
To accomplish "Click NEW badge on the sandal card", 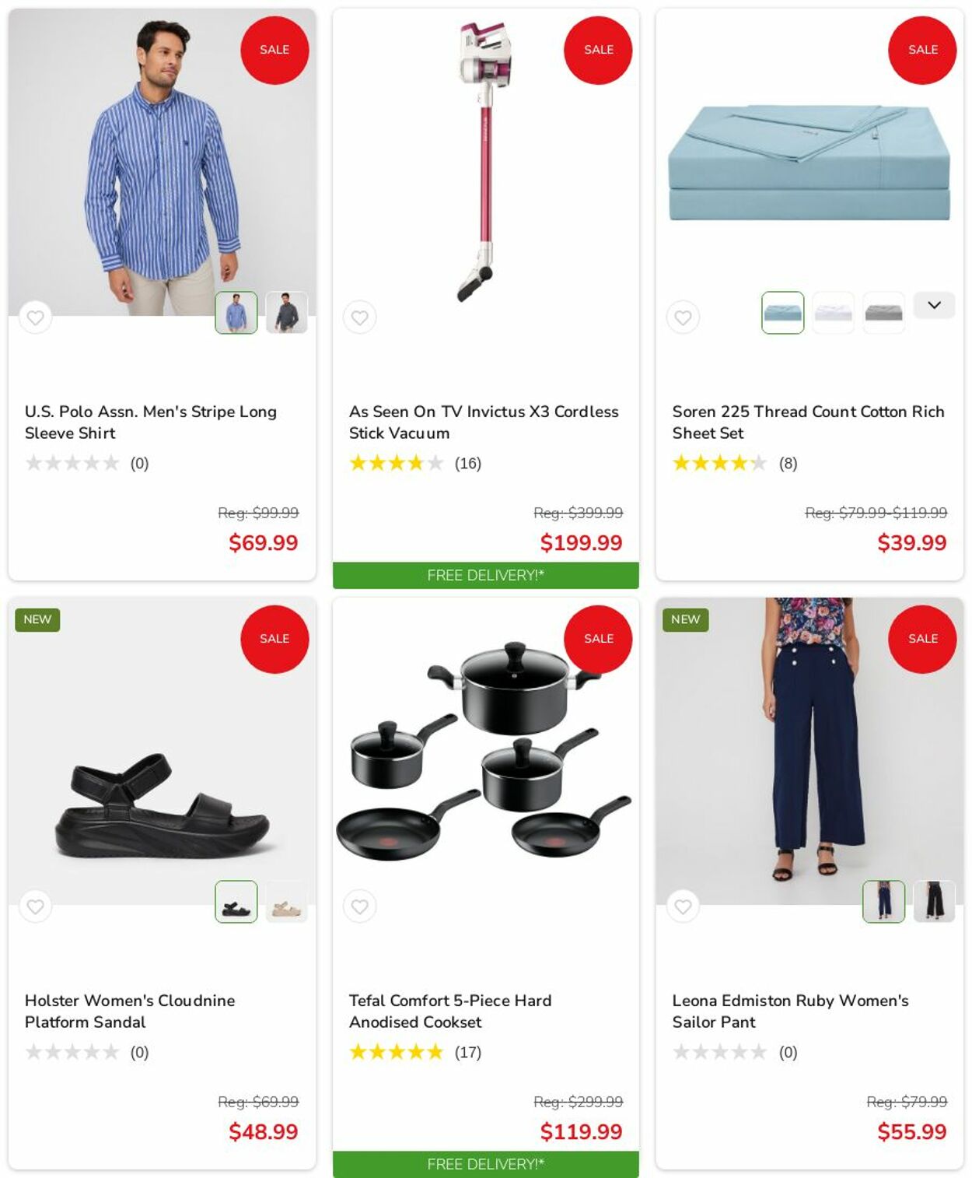I will pyautogui.click(x=37, y=619).
